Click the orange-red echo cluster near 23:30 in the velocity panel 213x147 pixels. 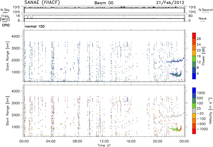click(180, 129)
